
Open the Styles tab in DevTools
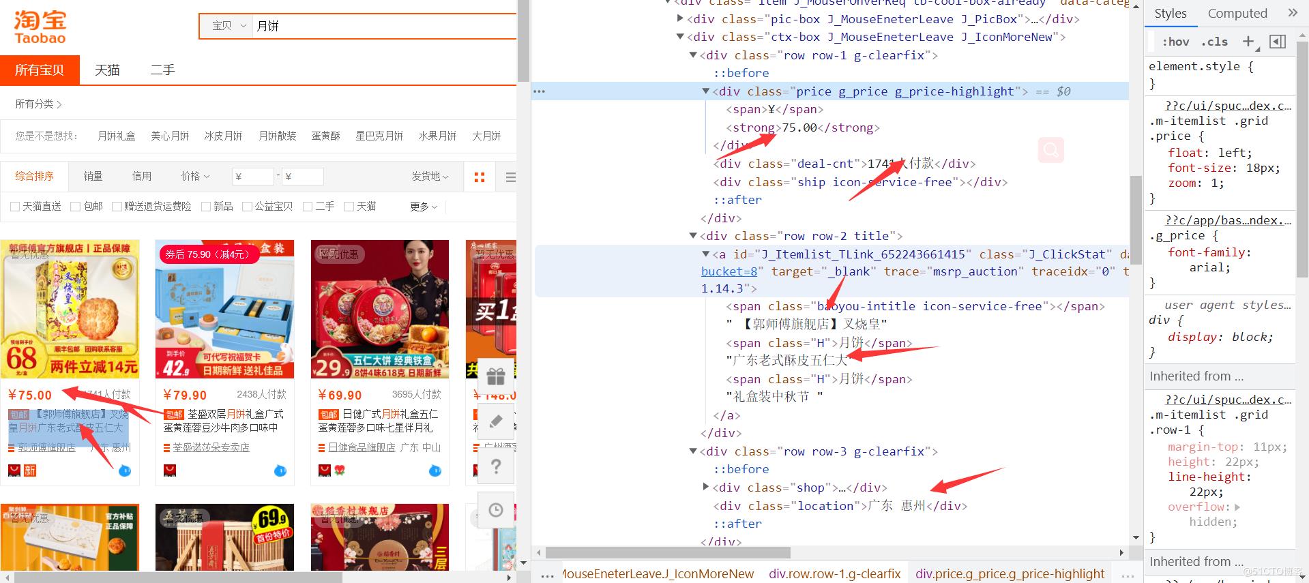pyautogui.click(x=1171, y=13)
